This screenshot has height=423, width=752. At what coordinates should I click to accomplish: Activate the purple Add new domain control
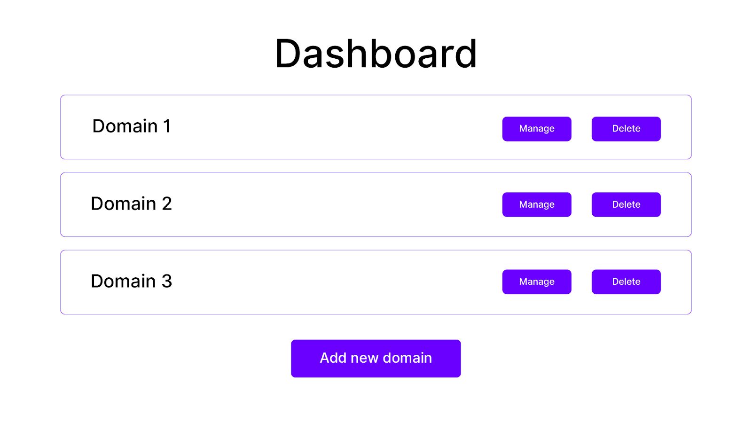(x=376, y=358)
